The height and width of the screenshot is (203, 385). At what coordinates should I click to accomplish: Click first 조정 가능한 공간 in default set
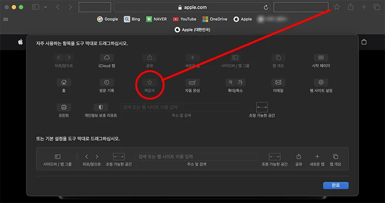tap(118, 160)
